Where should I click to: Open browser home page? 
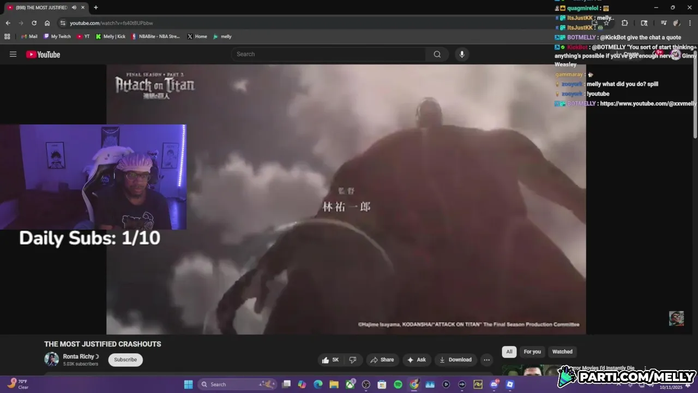(47, 23)
